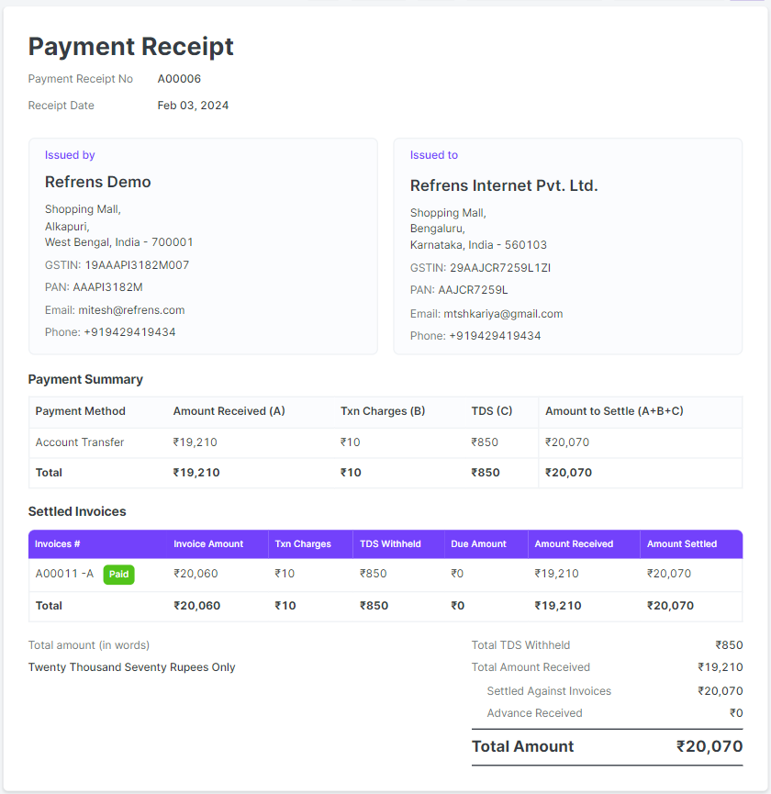Click the Invoice Amount column header
771x794 pixels.
tap(208, 543)
